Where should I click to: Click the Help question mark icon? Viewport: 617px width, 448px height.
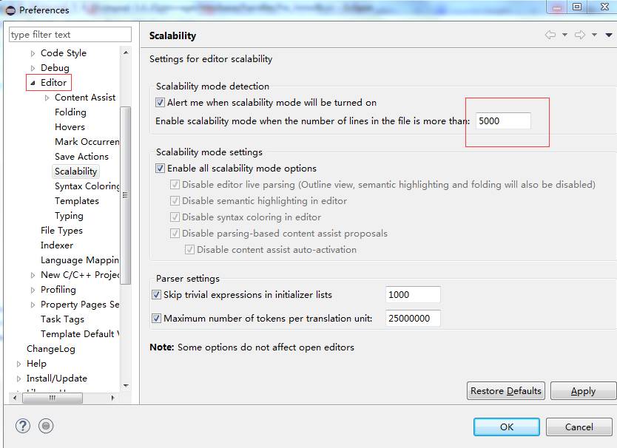point(23,426)
